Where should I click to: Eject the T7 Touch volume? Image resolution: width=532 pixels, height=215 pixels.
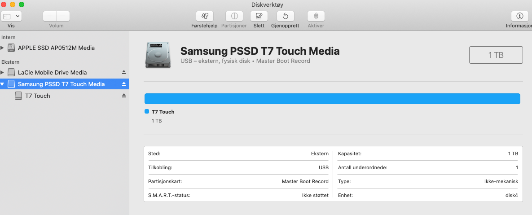(124, 96)
